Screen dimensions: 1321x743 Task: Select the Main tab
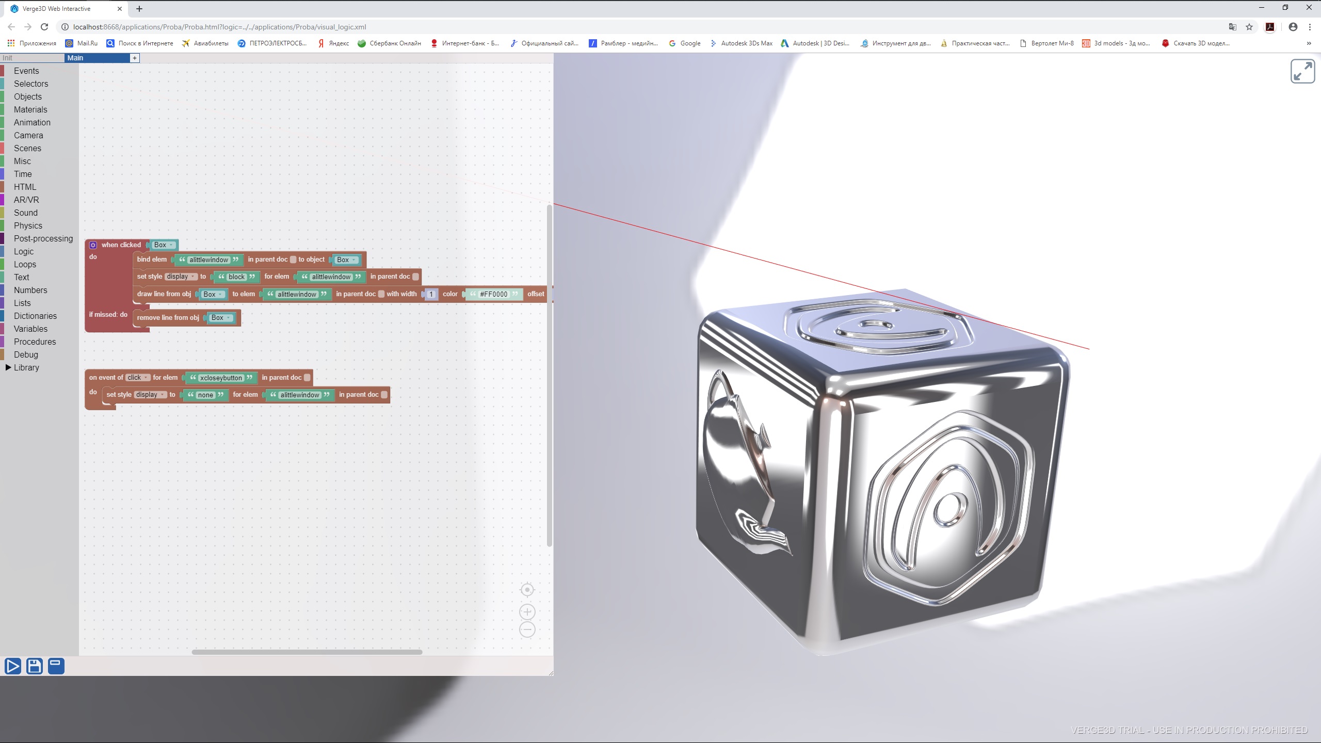tap(98, 58)
